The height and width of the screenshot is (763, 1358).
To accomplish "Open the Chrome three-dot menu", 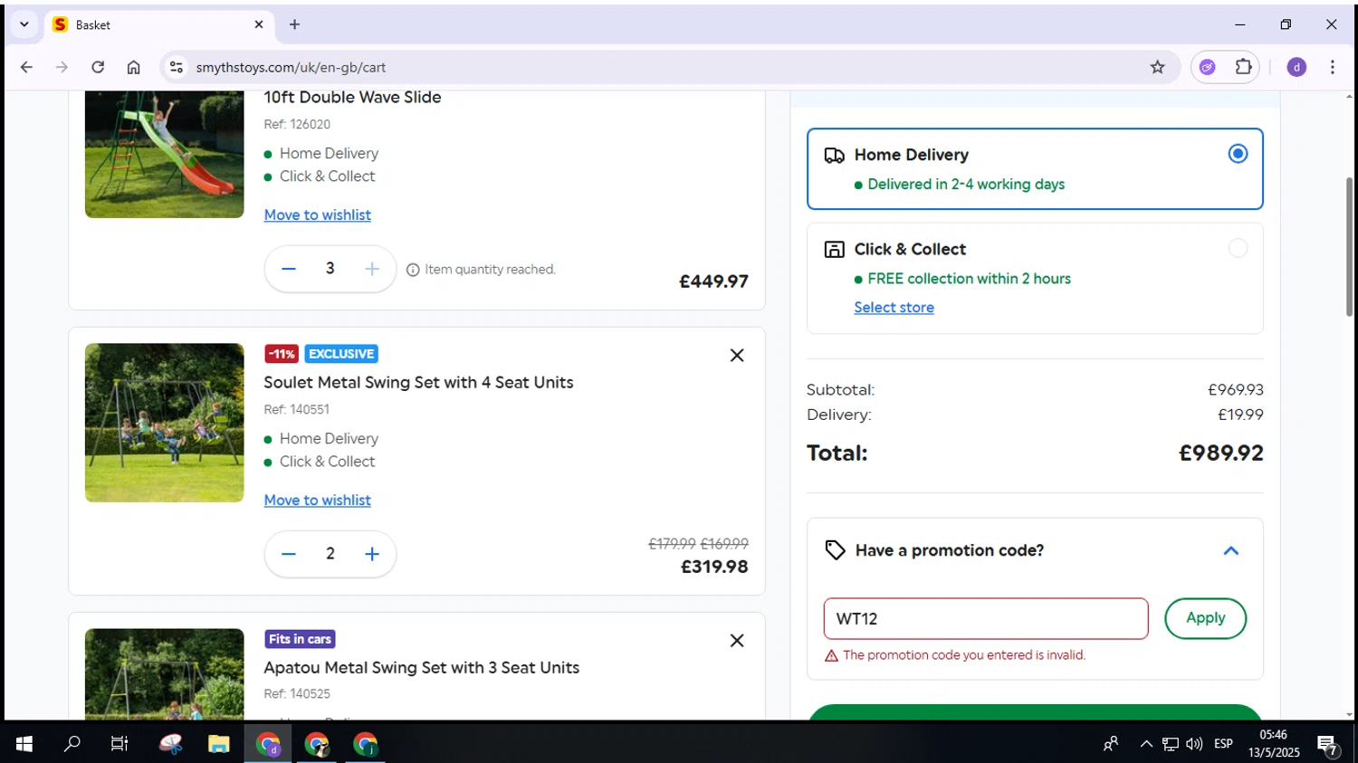I will click(x=1332, y=67).
